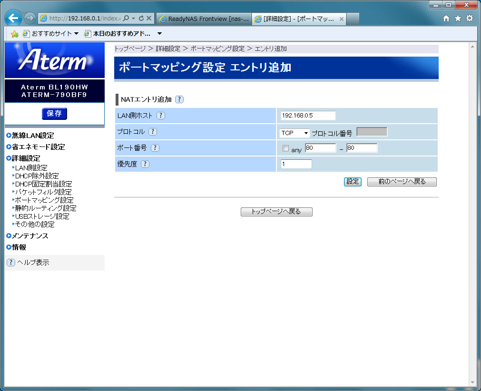Expand the 無線LAN設定 menu section
Screen dimensions: 481x391
32,136
